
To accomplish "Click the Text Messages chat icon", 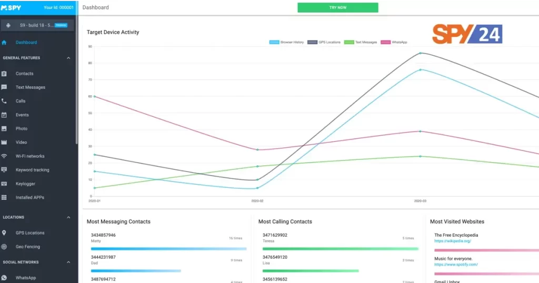I will click(4, 87).
